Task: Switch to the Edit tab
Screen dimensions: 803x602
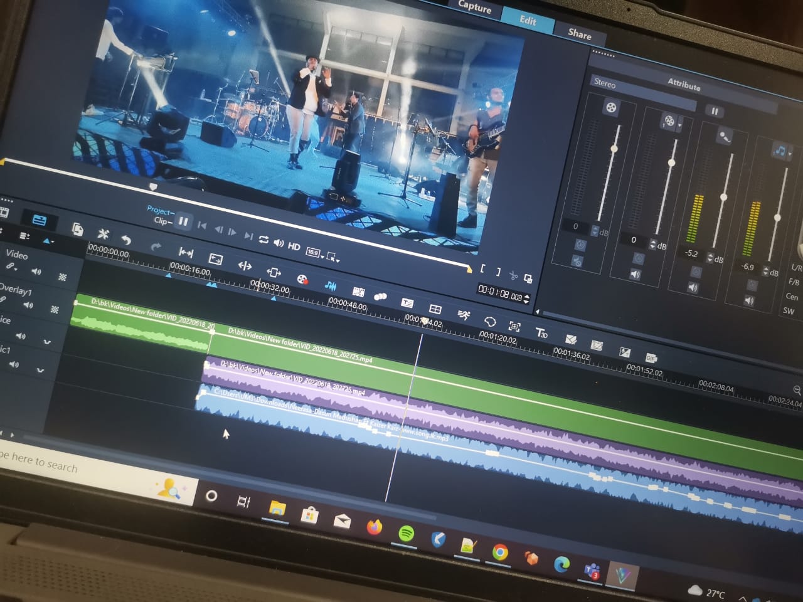Action: point(528,20)
